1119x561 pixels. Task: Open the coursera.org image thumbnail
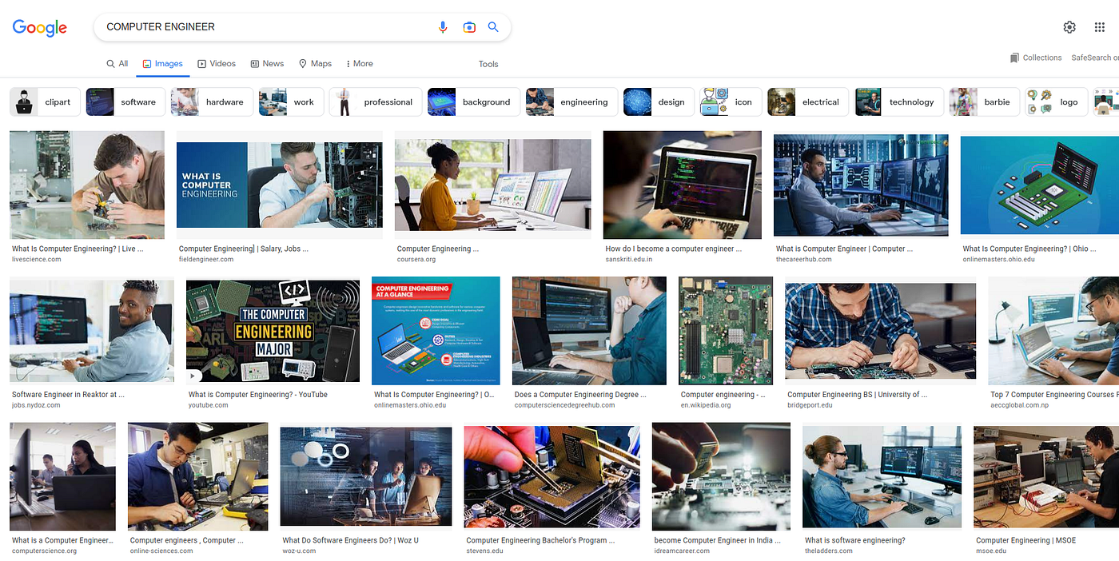[493, 185]
